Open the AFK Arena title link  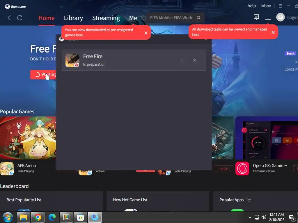tap(26, 166)
